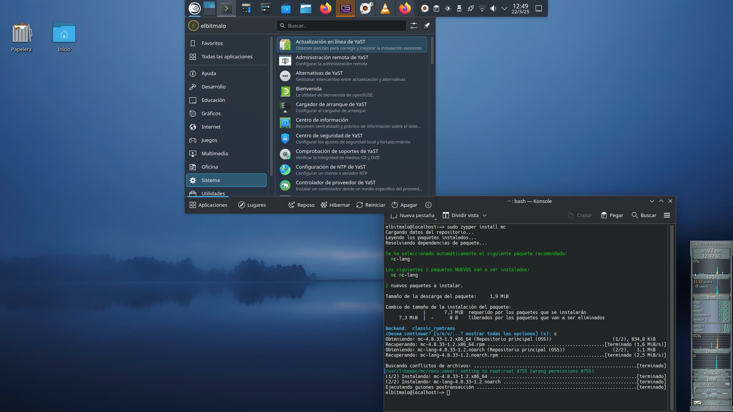Open the Dividir vista dropdown in Konsole
733x412 pixels.
(484, 216)
